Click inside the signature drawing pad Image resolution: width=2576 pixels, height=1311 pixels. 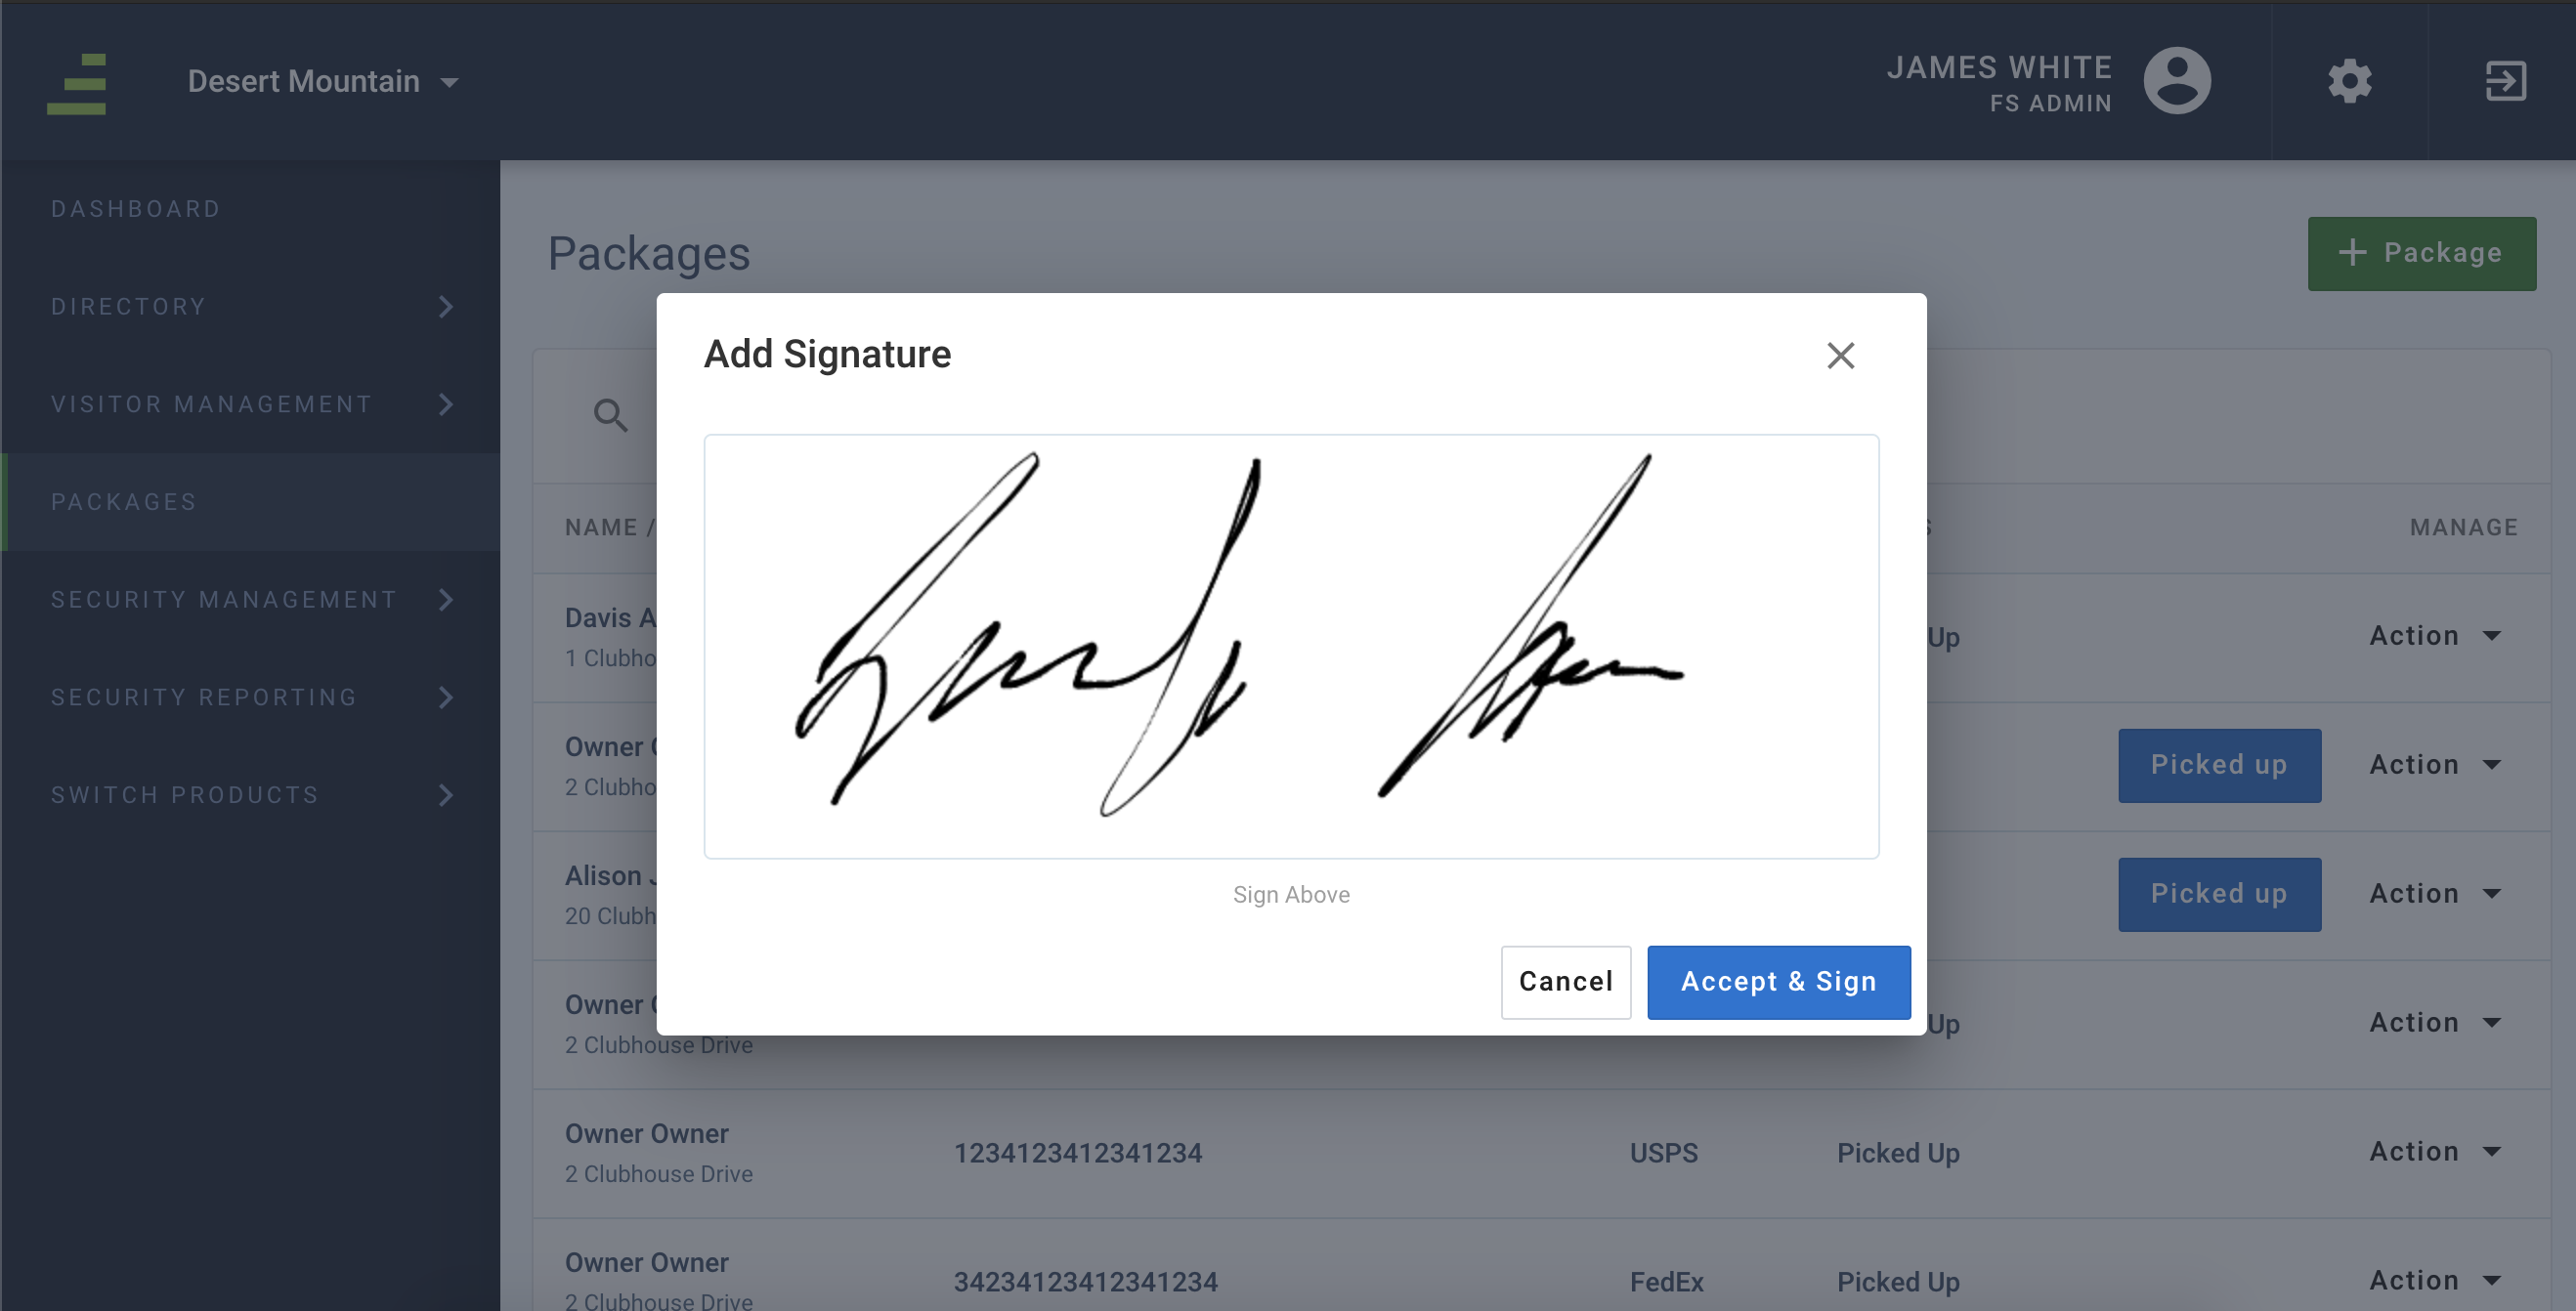pyautogui.click(x=1291, y=646)
